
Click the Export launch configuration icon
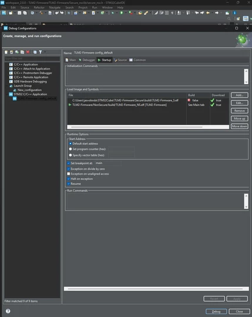point(17,52)
